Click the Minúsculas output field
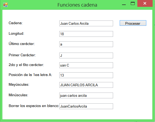 tap(86, 95)
